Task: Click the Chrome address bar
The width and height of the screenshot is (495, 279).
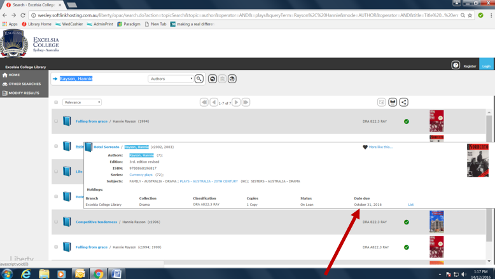Action: point(246,15)
